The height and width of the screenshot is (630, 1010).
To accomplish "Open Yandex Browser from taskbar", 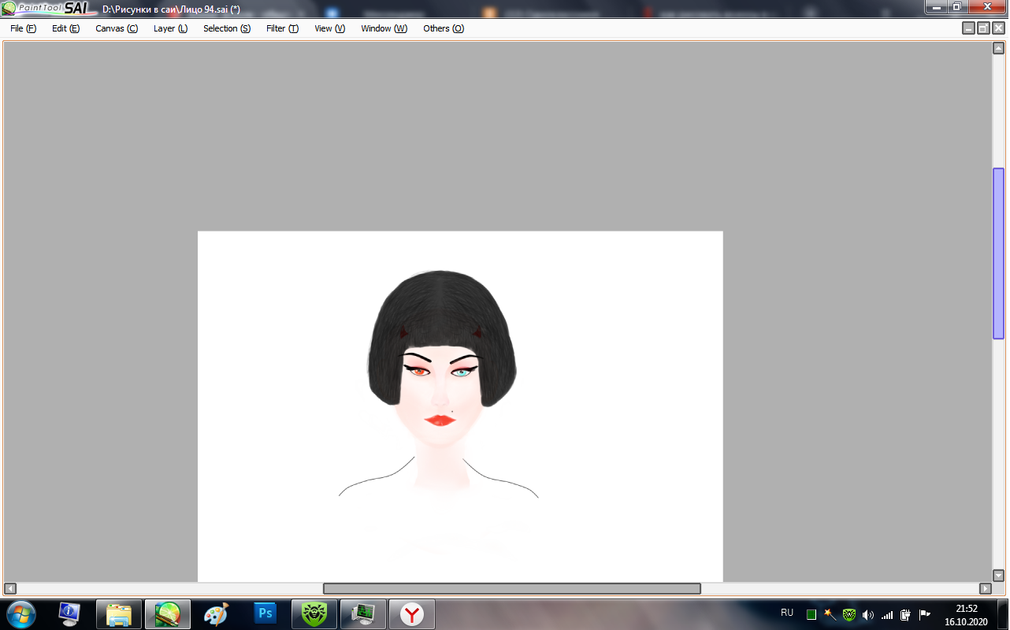I will [x=411, y=613].
